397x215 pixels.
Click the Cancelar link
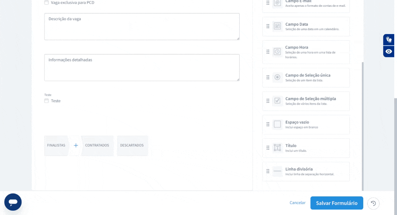(x=297, y=203)
